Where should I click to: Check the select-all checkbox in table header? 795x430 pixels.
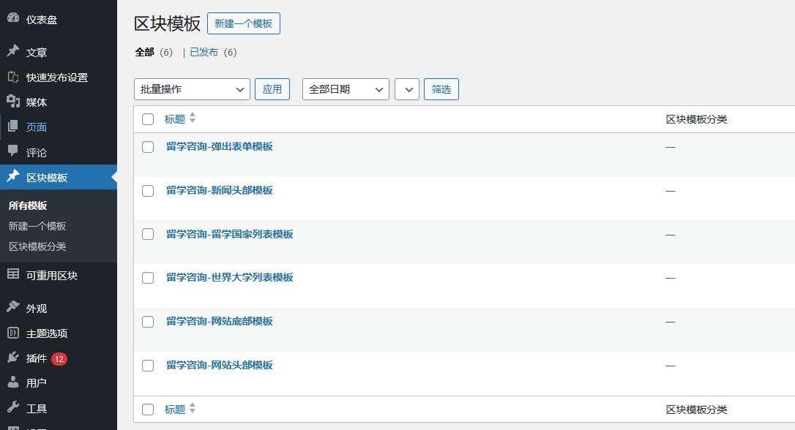pyautogui.click(x=148, y=118)
